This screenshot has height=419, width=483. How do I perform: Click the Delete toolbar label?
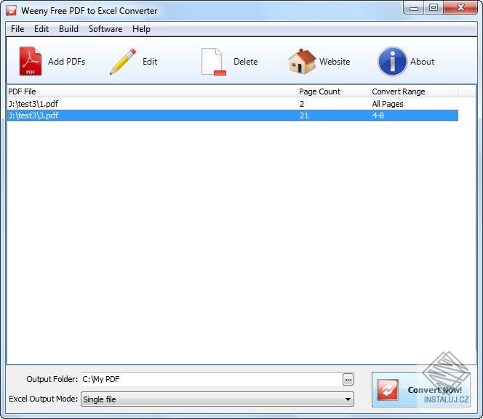(x=246, y=62)
